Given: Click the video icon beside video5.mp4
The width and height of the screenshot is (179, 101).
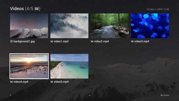Looking at the screenshot, I should click(52, 82).
